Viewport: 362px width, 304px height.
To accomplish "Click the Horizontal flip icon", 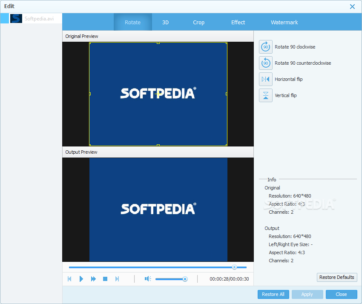I will tap(265, 79).
